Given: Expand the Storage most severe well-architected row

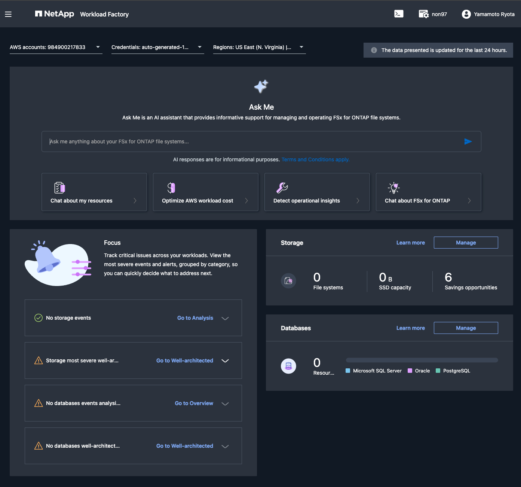Looking at the screenshot, I should pyautogui.click(x=225, y=361).
